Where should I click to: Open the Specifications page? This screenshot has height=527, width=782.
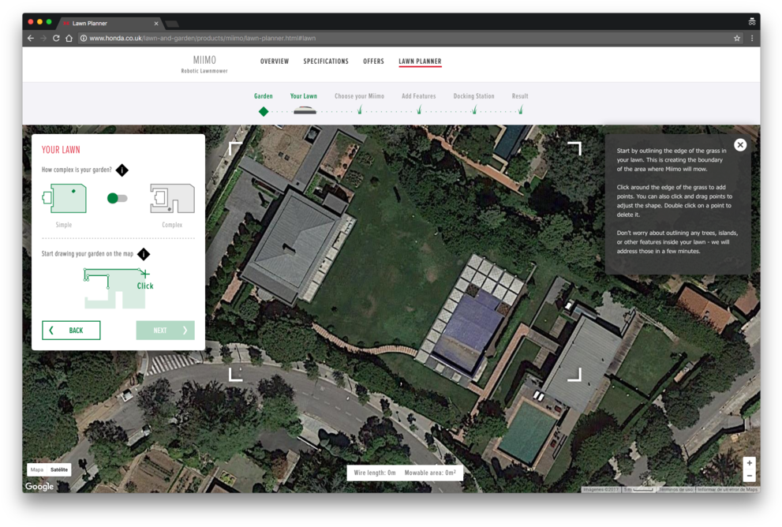pos(326,62)
